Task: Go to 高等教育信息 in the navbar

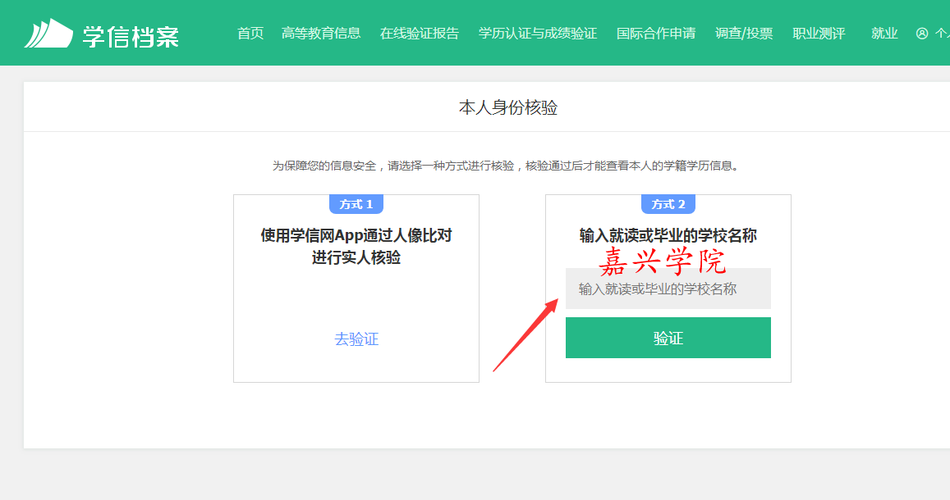Action: [320, 34]
